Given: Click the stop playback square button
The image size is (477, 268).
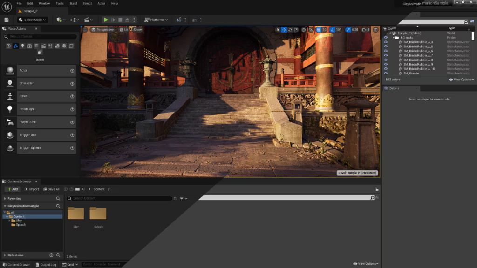Looking at the screenshot, I should click(x=120, y=20).
